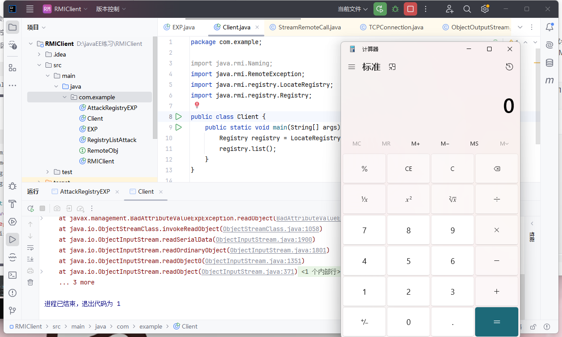
Task: Switch to the EXP.java editor tab
Action: pos(183,27)
